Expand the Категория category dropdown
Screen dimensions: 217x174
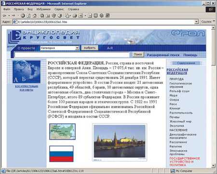click(77, 48)
